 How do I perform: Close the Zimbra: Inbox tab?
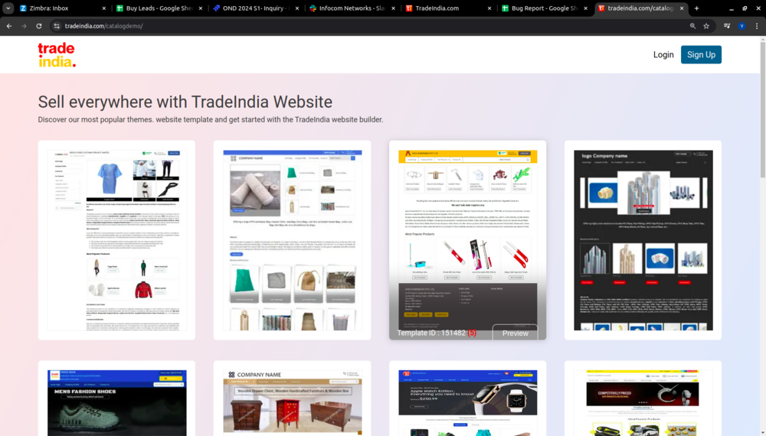[104, 8]
